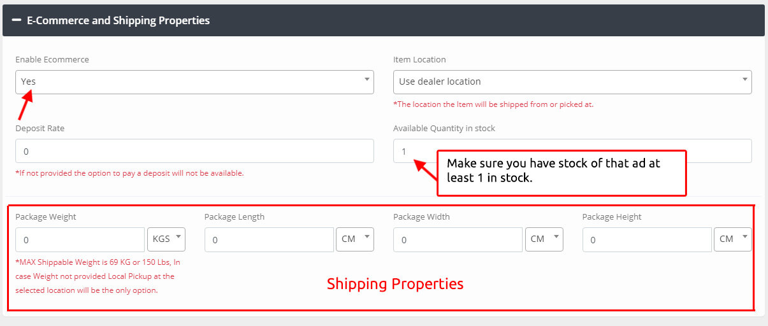Click the Available Quantity in stock label
The height and width of the screenshot is (326, 768).
444,128
